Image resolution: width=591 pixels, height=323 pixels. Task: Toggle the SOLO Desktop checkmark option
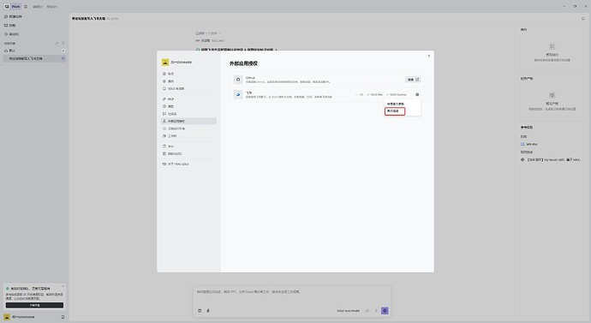pyautogui.click(x=397, y=94)
